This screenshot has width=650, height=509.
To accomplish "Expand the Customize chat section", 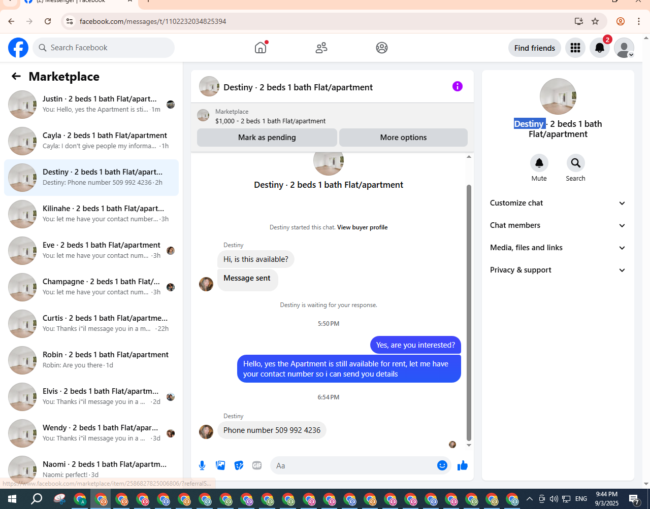I will (558, 203).
